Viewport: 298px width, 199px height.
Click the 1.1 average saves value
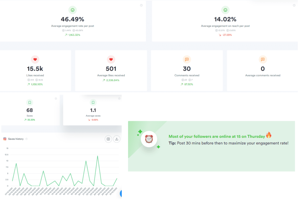point(93,110)
